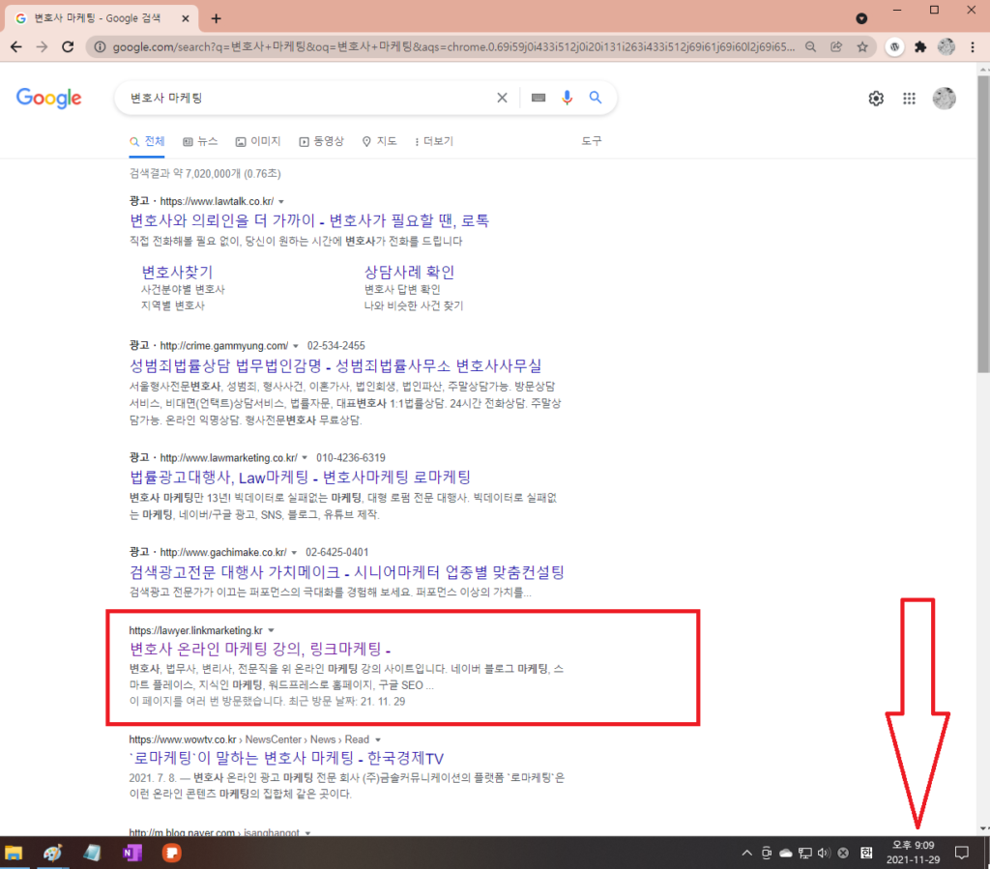Screen dimensions: 990x869
Task: Submit the search via the magnifier icon
Action: pos(596,97)
